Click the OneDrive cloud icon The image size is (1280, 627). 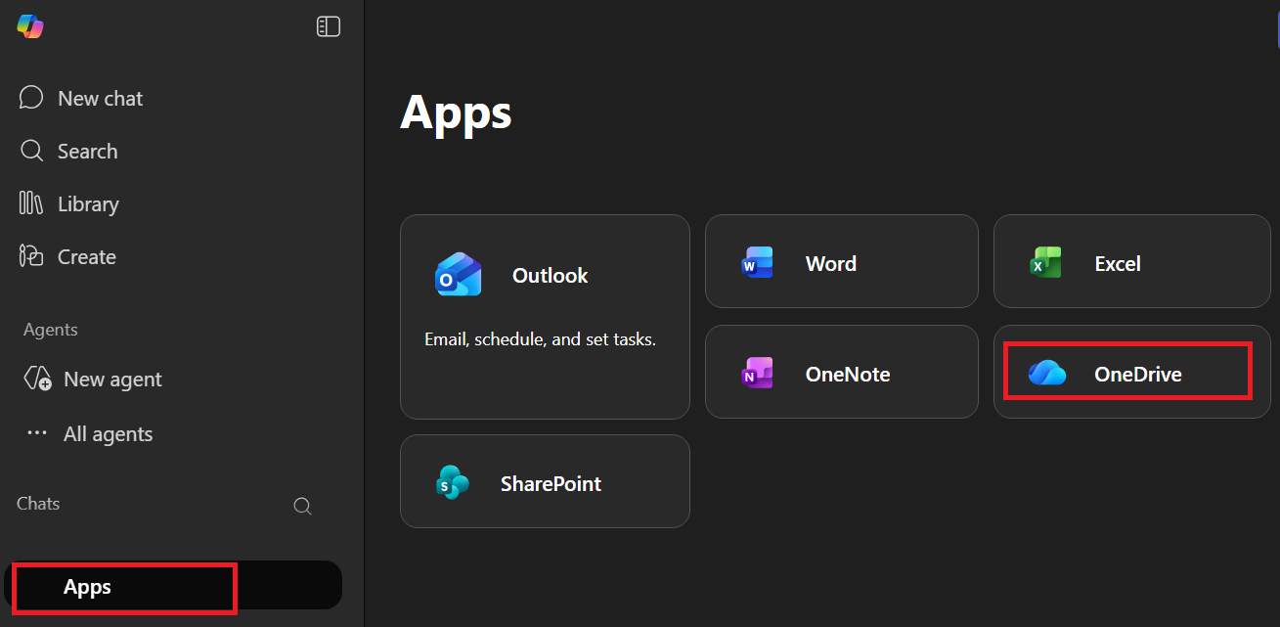1046,373
